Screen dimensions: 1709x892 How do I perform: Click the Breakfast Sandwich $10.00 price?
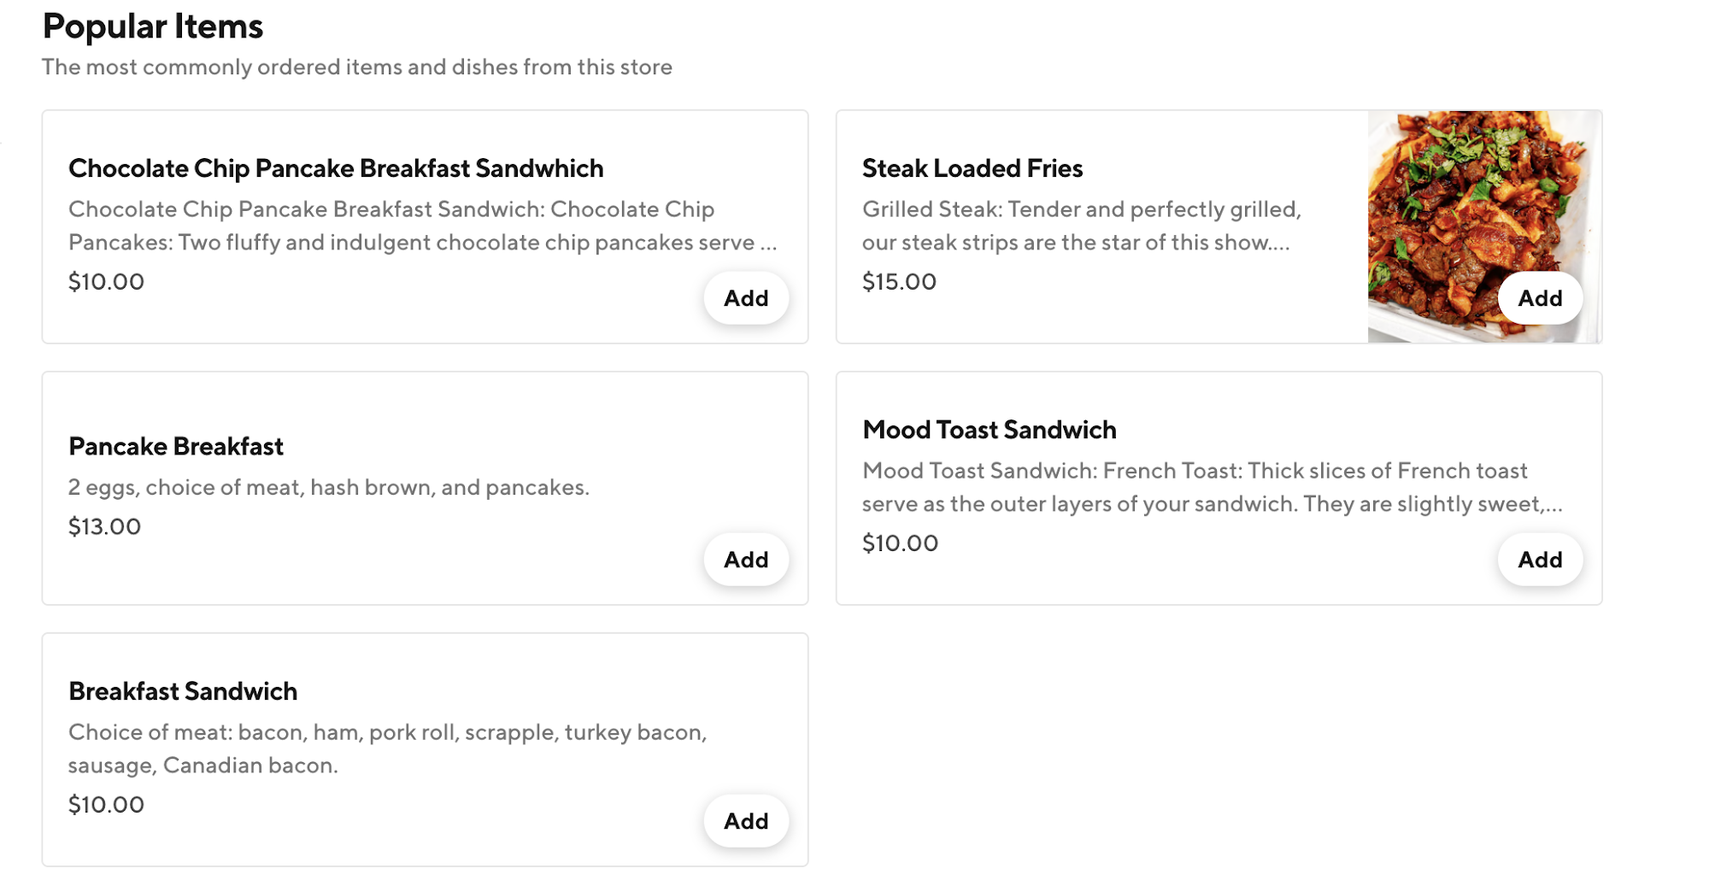click(x=105, y=803)
